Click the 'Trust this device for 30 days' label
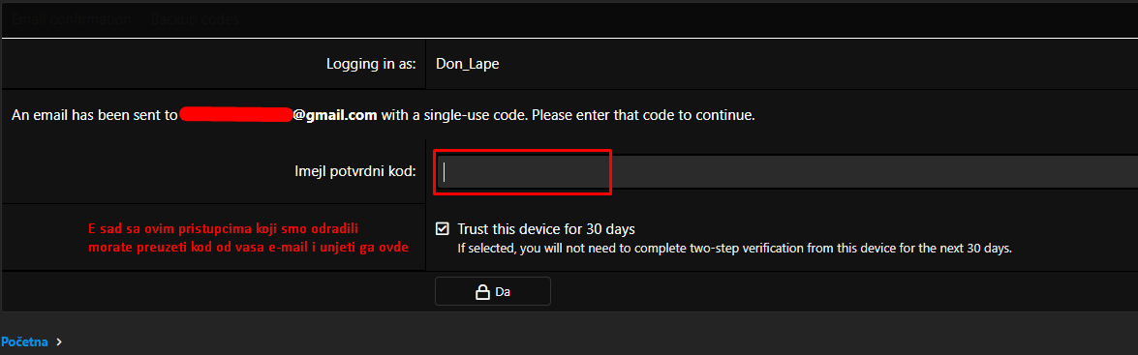1138x355 pixels. [546, 229]
